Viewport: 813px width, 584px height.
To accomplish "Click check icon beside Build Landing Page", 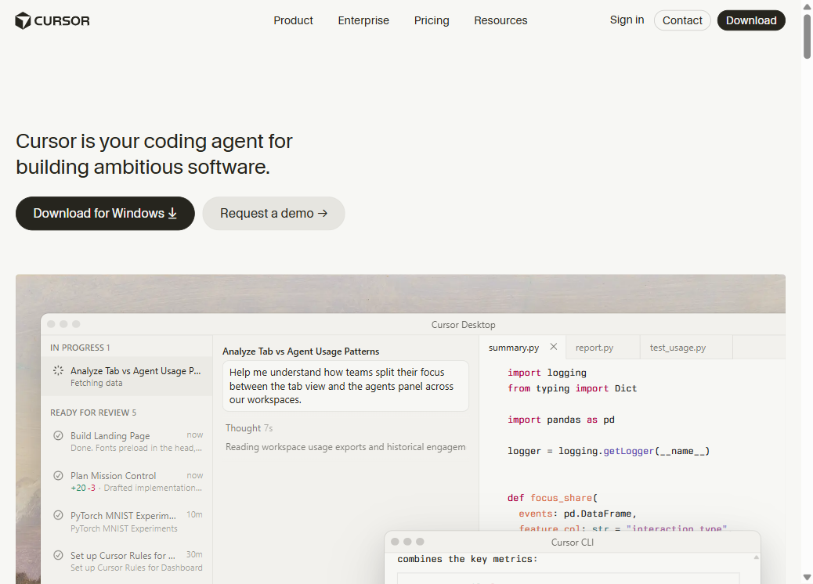I will pos(58,435).
